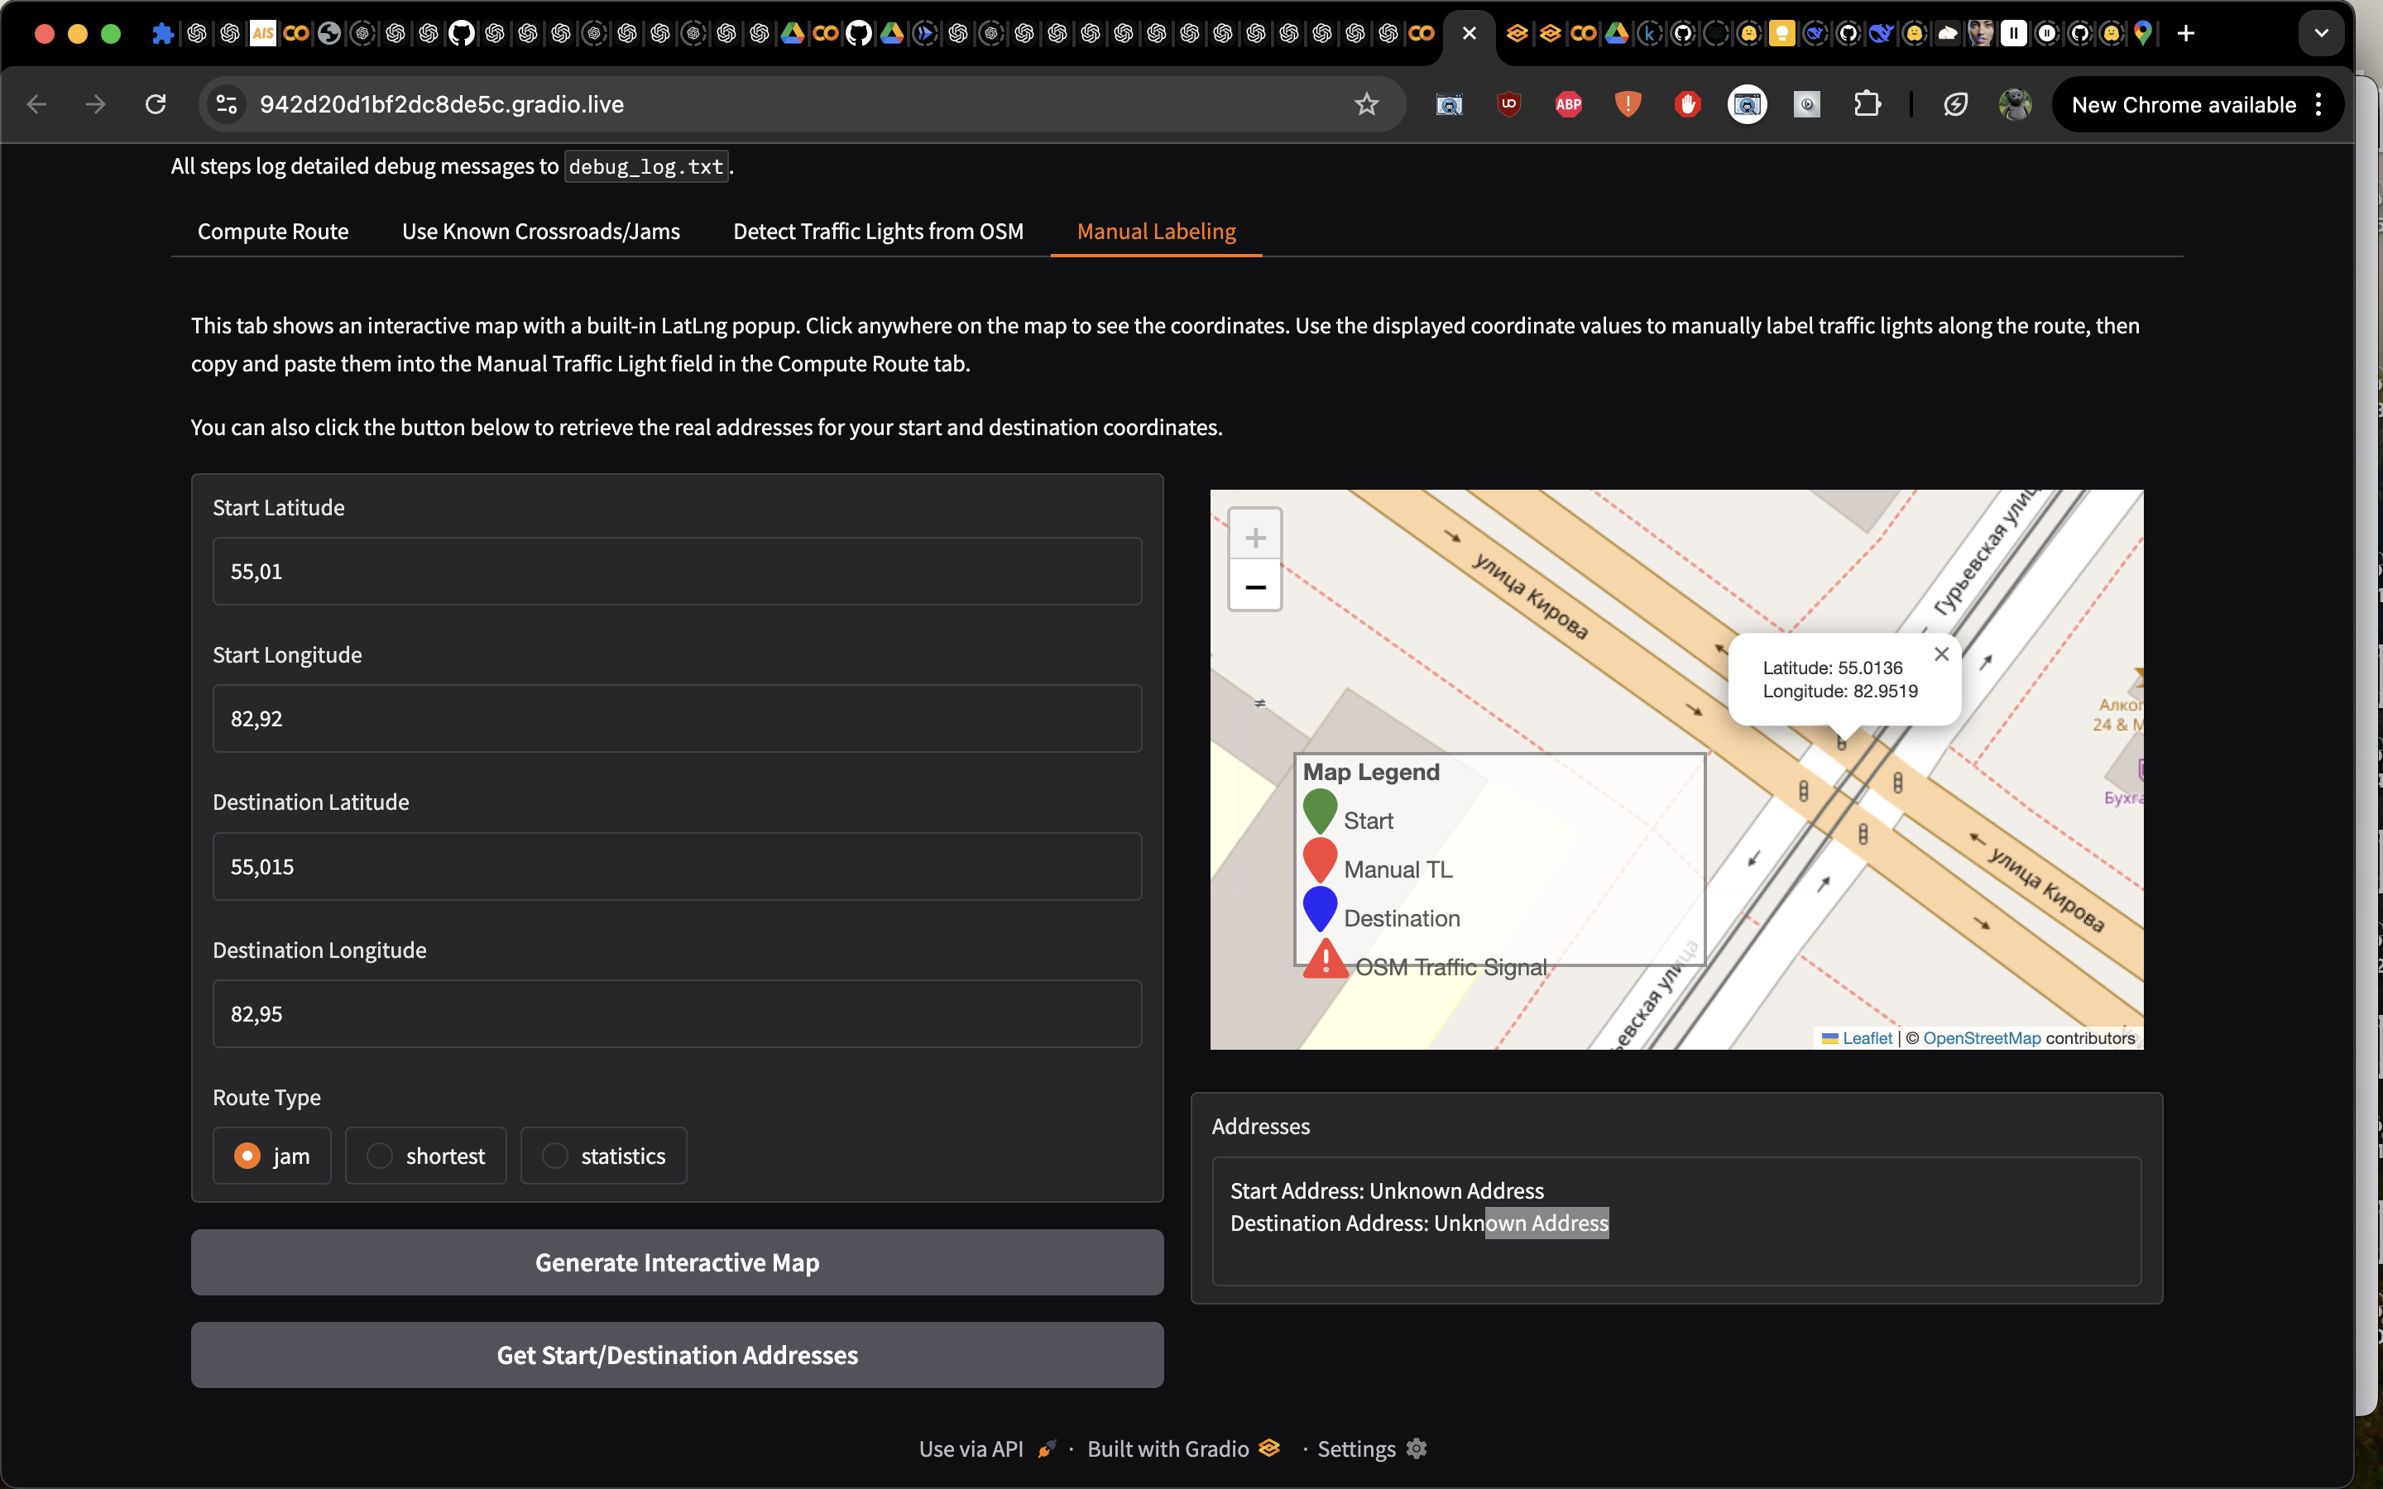Open the Extensions puzzle menu in toolbar

[x=1867, y=104]
